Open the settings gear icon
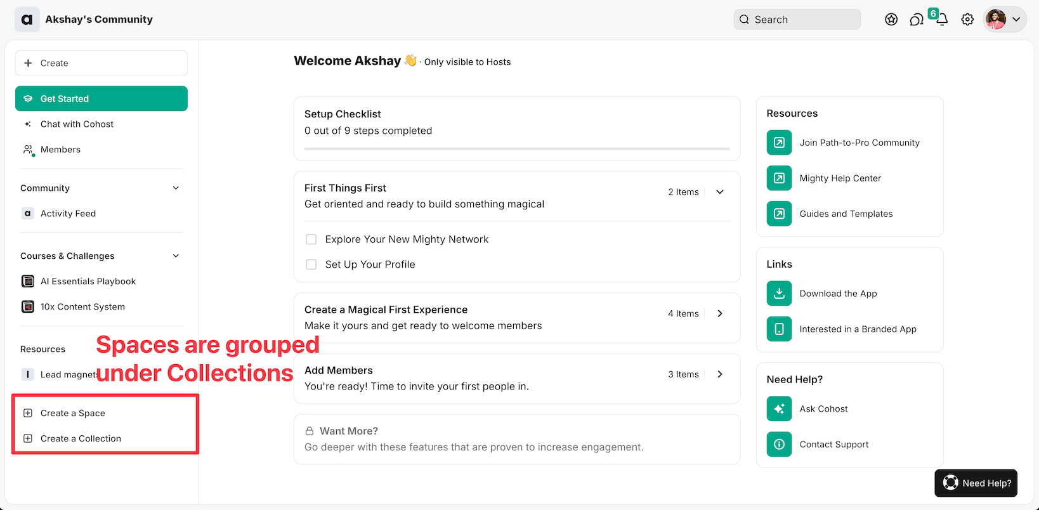The height and width of the screenshot is (510, 1039). coord(967,20)
